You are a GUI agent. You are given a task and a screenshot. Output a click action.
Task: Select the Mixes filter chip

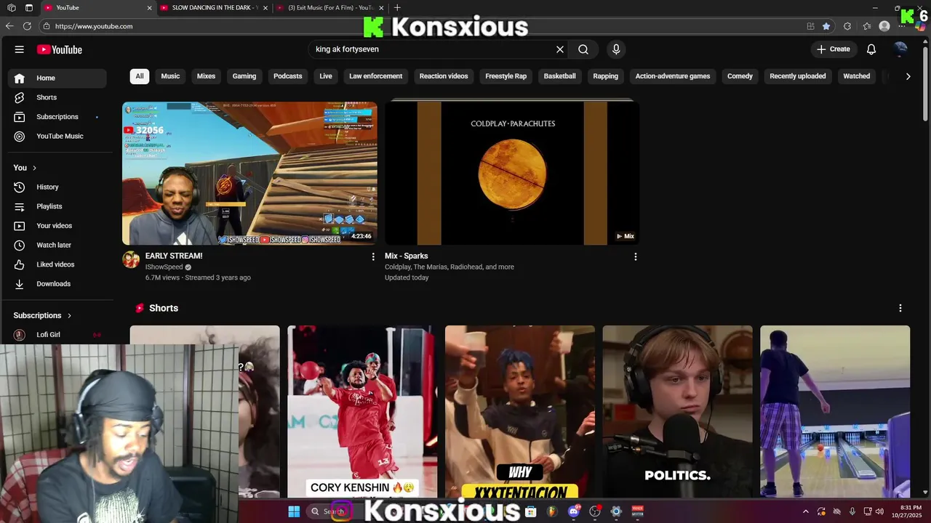click(x=206, y=76)
